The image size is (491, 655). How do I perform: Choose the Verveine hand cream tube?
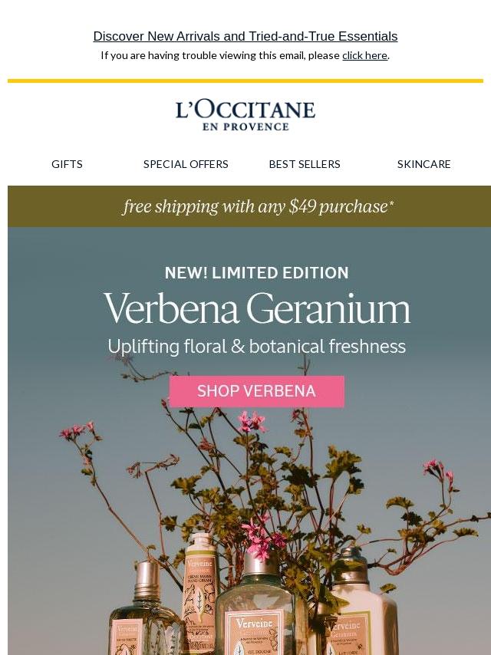coord(200,593)
